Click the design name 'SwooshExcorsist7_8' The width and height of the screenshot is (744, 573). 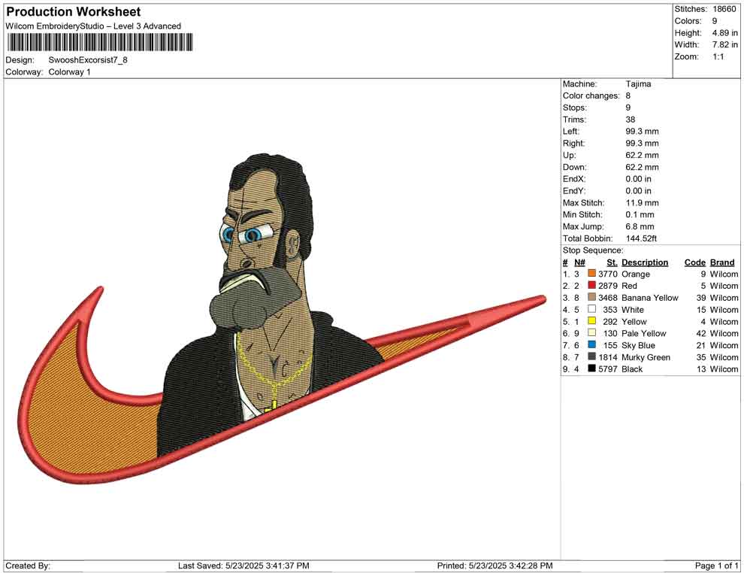click(x=88, y=60)
